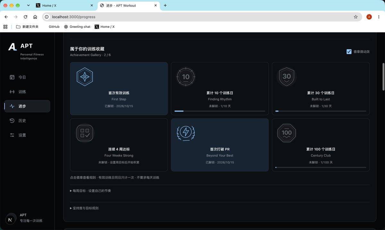Screen dimensions: 385x230
Task: Click the browser forward arrow
Action: 16,17
